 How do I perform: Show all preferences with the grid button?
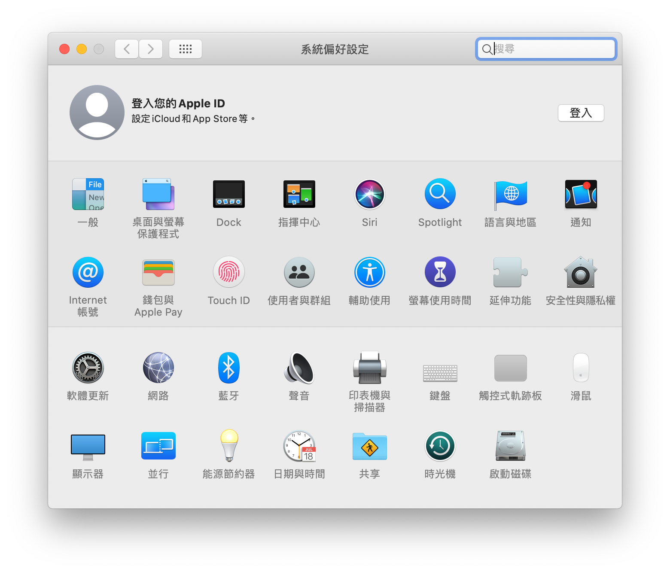186,49
